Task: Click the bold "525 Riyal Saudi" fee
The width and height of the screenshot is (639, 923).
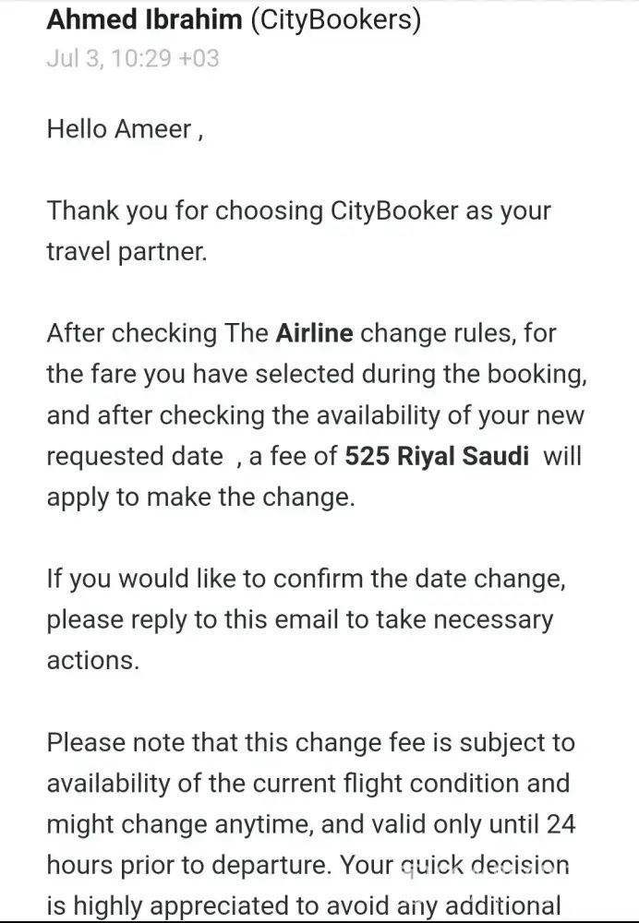Action: click(437, 456)
